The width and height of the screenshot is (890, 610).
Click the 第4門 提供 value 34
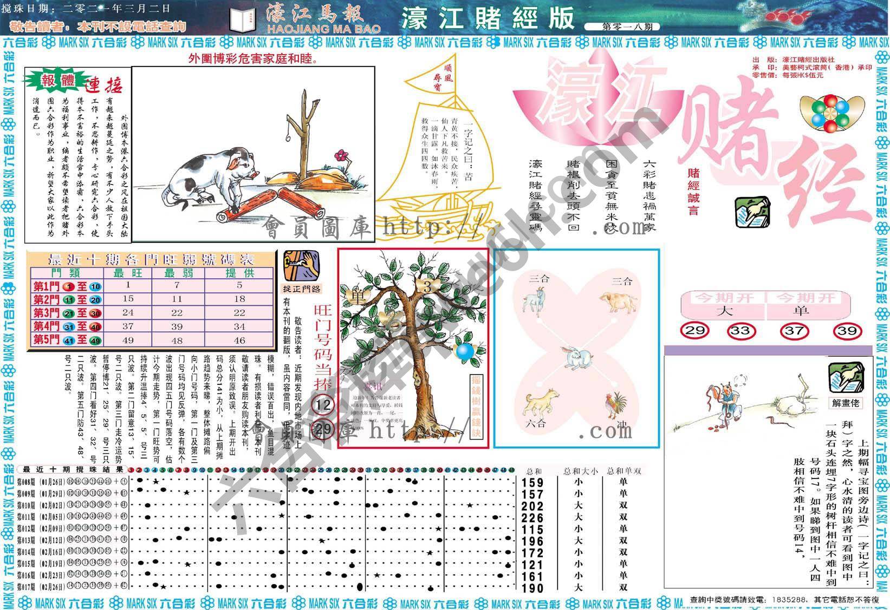click(x=239, y=326)
